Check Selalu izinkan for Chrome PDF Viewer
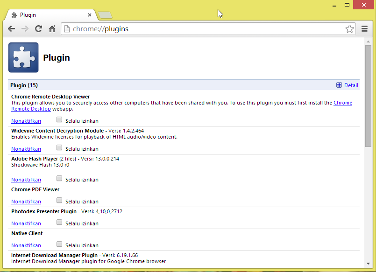376x272 pixels. (x=59, y=201)
